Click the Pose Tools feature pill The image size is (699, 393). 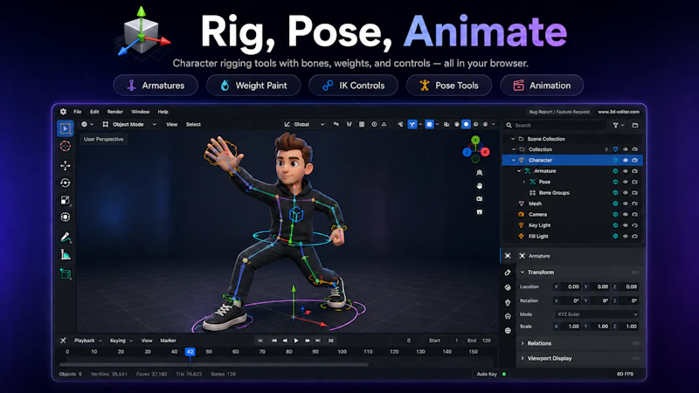pos(449,85)
